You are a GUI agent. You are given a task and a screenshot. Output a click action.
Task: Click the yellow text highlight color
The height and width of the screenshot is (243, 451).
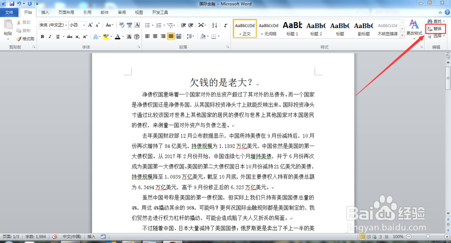pos(106,37)
